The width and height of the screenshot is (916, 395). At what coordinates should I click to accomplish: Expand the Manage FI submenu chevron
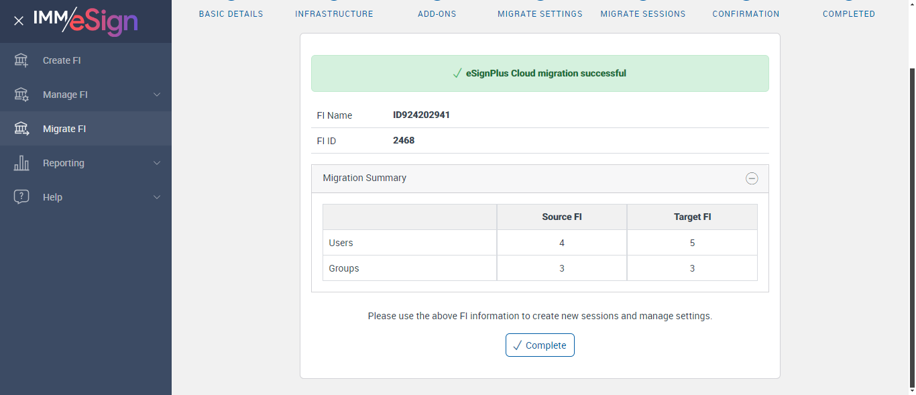pos(157,95)
